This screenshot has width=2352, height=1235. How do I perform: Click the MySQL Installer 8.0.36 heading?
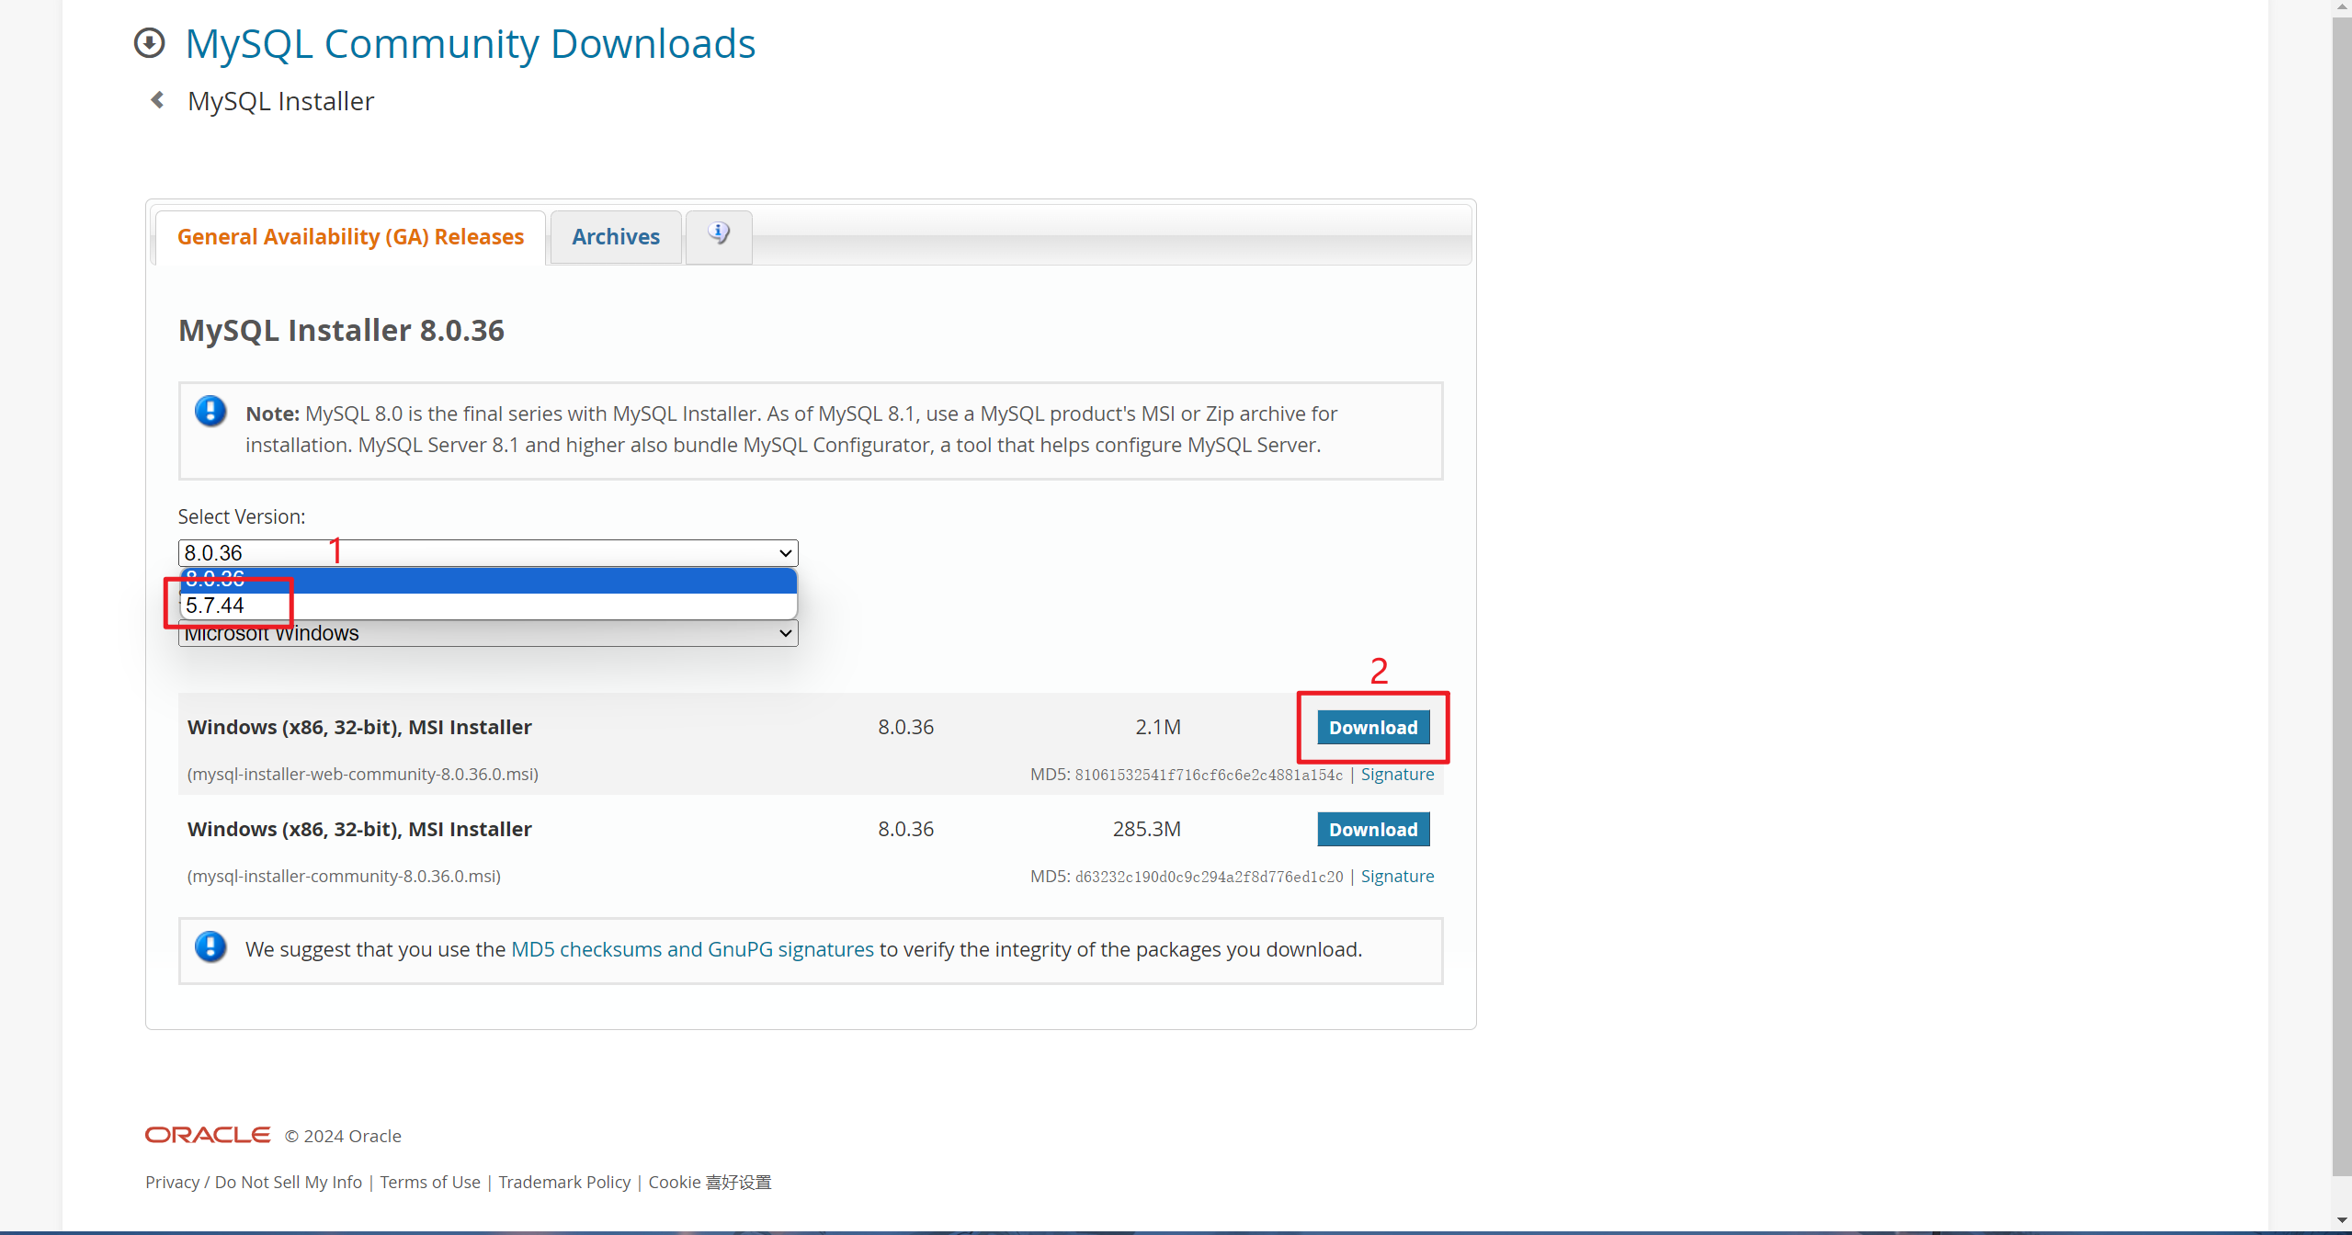tap(341, 330)
